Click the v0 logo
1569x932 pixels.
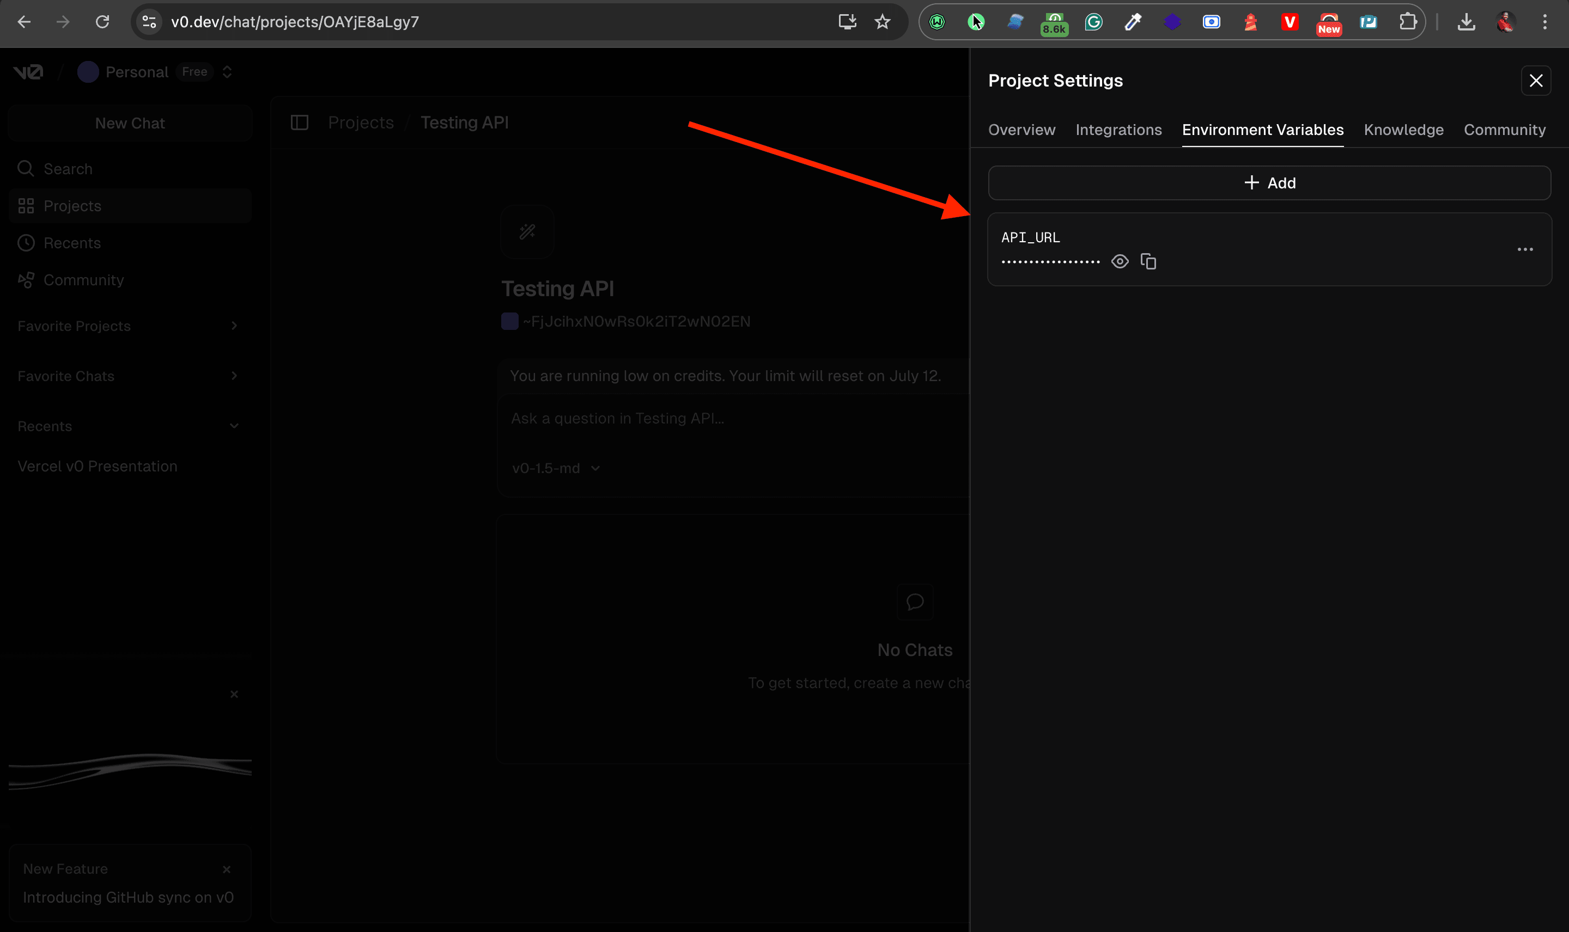pyautogui.click(x=28, y=72)
